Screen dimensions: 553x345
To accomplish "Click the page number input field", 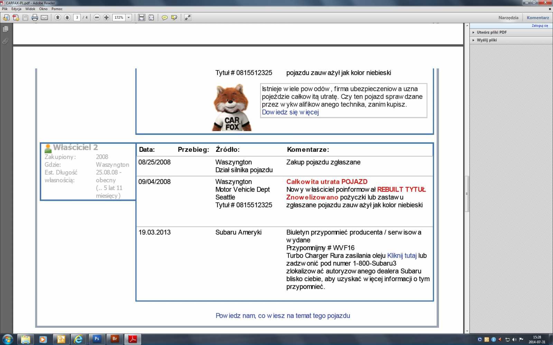I will click(77, 18).
